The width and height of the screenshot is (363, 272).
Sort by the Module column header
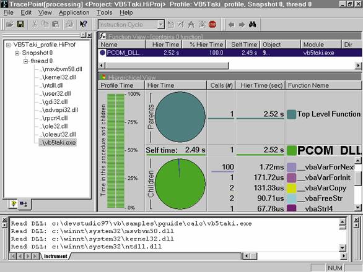pos(321,45)
